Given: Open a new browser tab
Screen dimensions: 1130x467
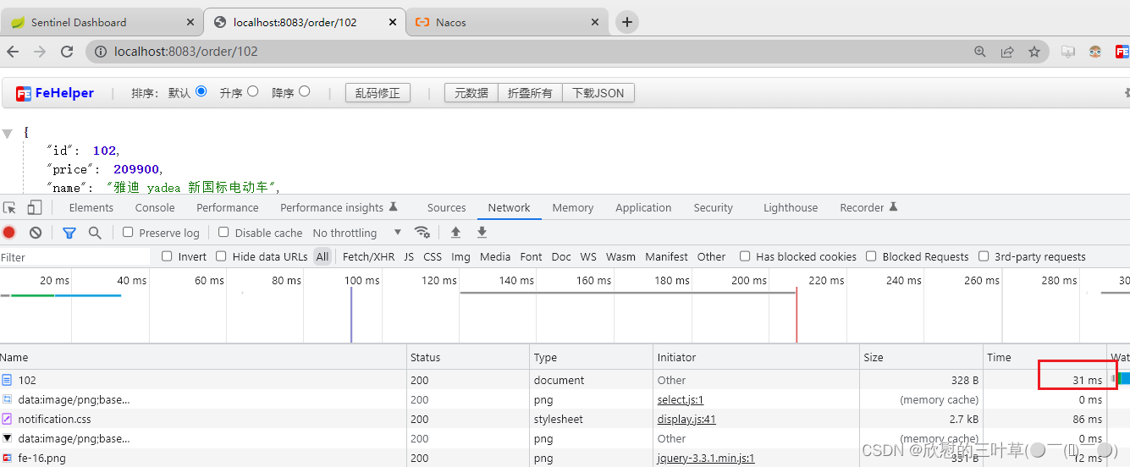Looking at the screenshot, I should click(x=626, y=22).
